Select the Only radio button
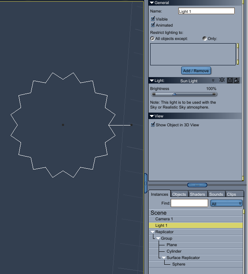 (x=205, y=38)
